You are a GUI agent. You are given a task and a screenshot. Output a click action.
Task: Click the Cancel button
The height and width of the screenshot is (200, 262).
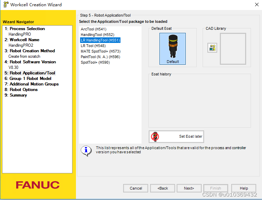[x=136, y=188]
